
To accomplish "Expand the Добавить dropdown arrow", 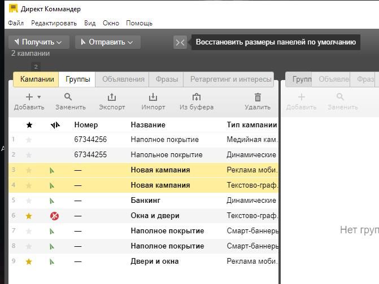I will click(39, 97).
